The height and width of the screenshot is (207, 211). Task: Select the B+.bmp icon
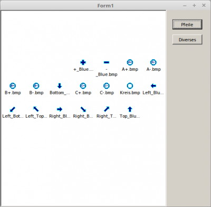(13, 86)
